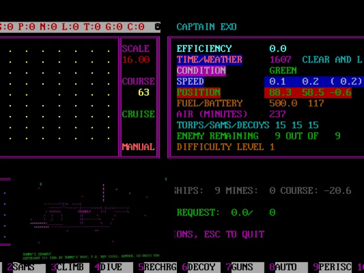Select the highlighted TIME/WEATHER label
The width and height of the screenshot is (364, 273).
point(209,60)
